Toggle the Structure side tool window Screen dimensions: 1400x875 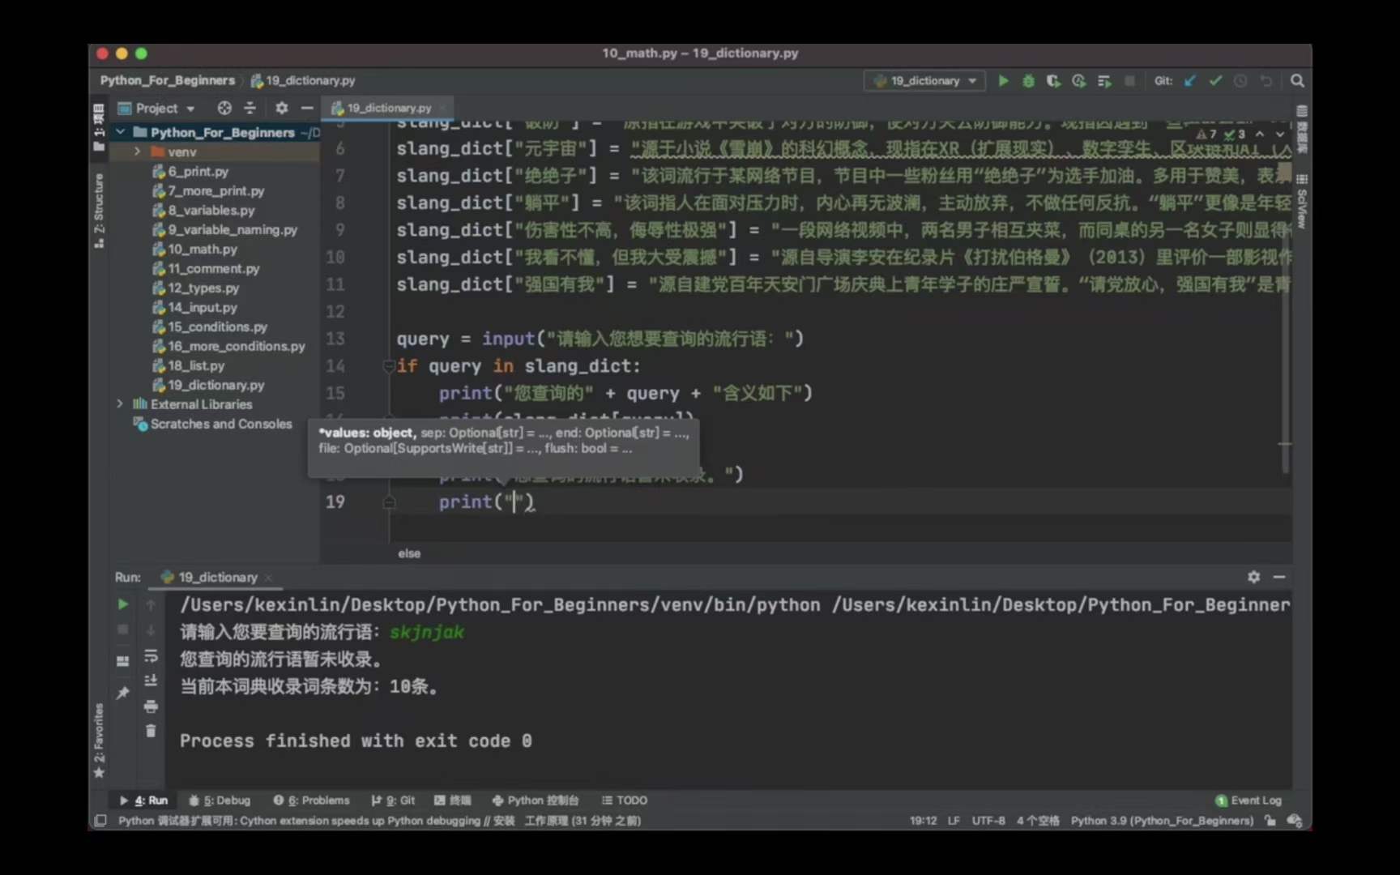99,211
